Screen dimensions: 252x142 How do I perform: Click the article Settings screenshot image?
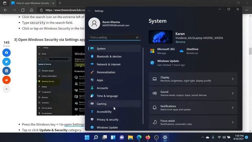(61, 80)
